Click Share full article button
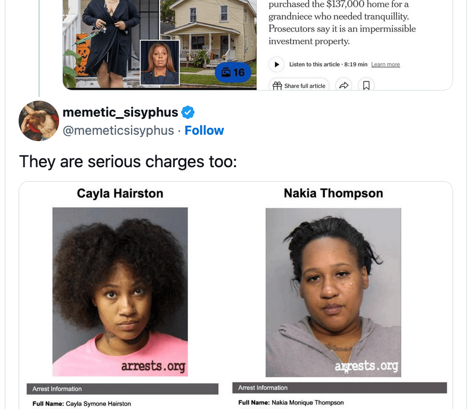The height and width of the screenshot is (409, 476). pos(299,85)
